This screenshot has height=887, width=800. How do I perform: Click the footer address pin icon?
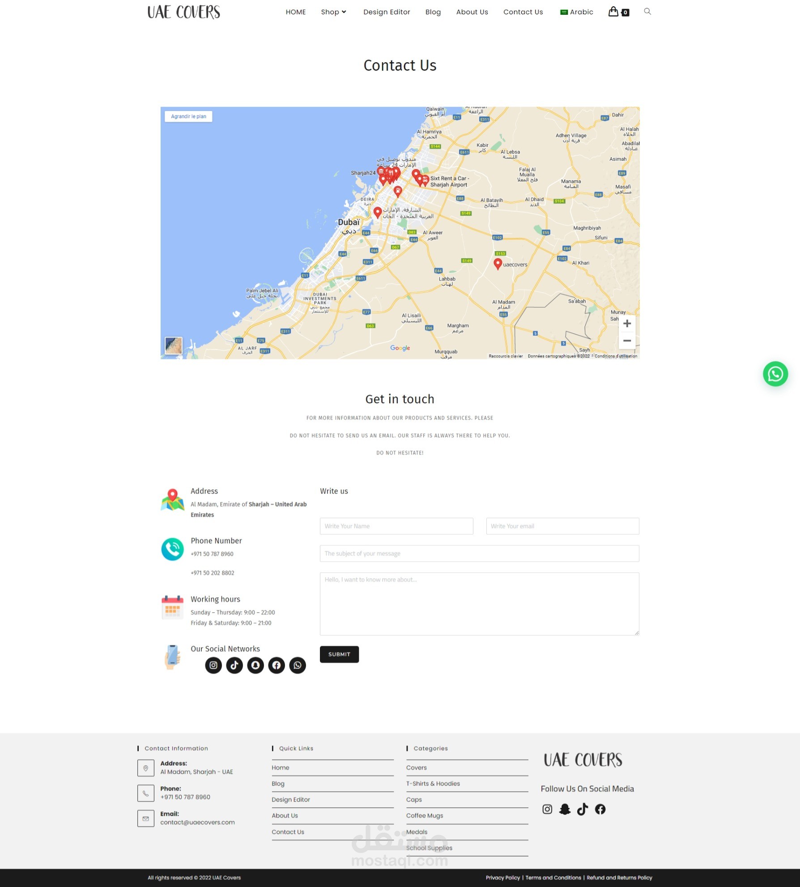click(145, 768)
